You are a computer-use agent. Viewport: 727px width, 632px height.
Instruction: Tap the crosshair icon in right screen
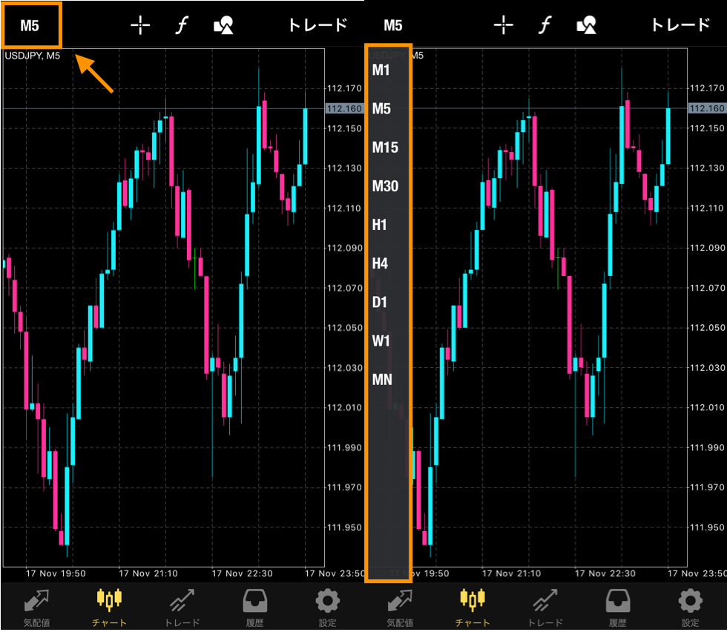[504, 25]
